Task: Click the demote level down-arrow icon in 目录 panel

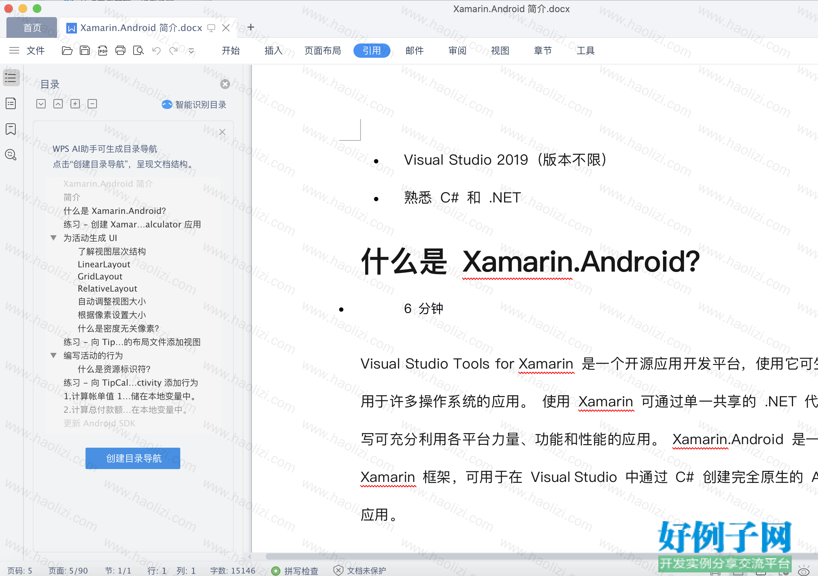Action: pos(41,104)
